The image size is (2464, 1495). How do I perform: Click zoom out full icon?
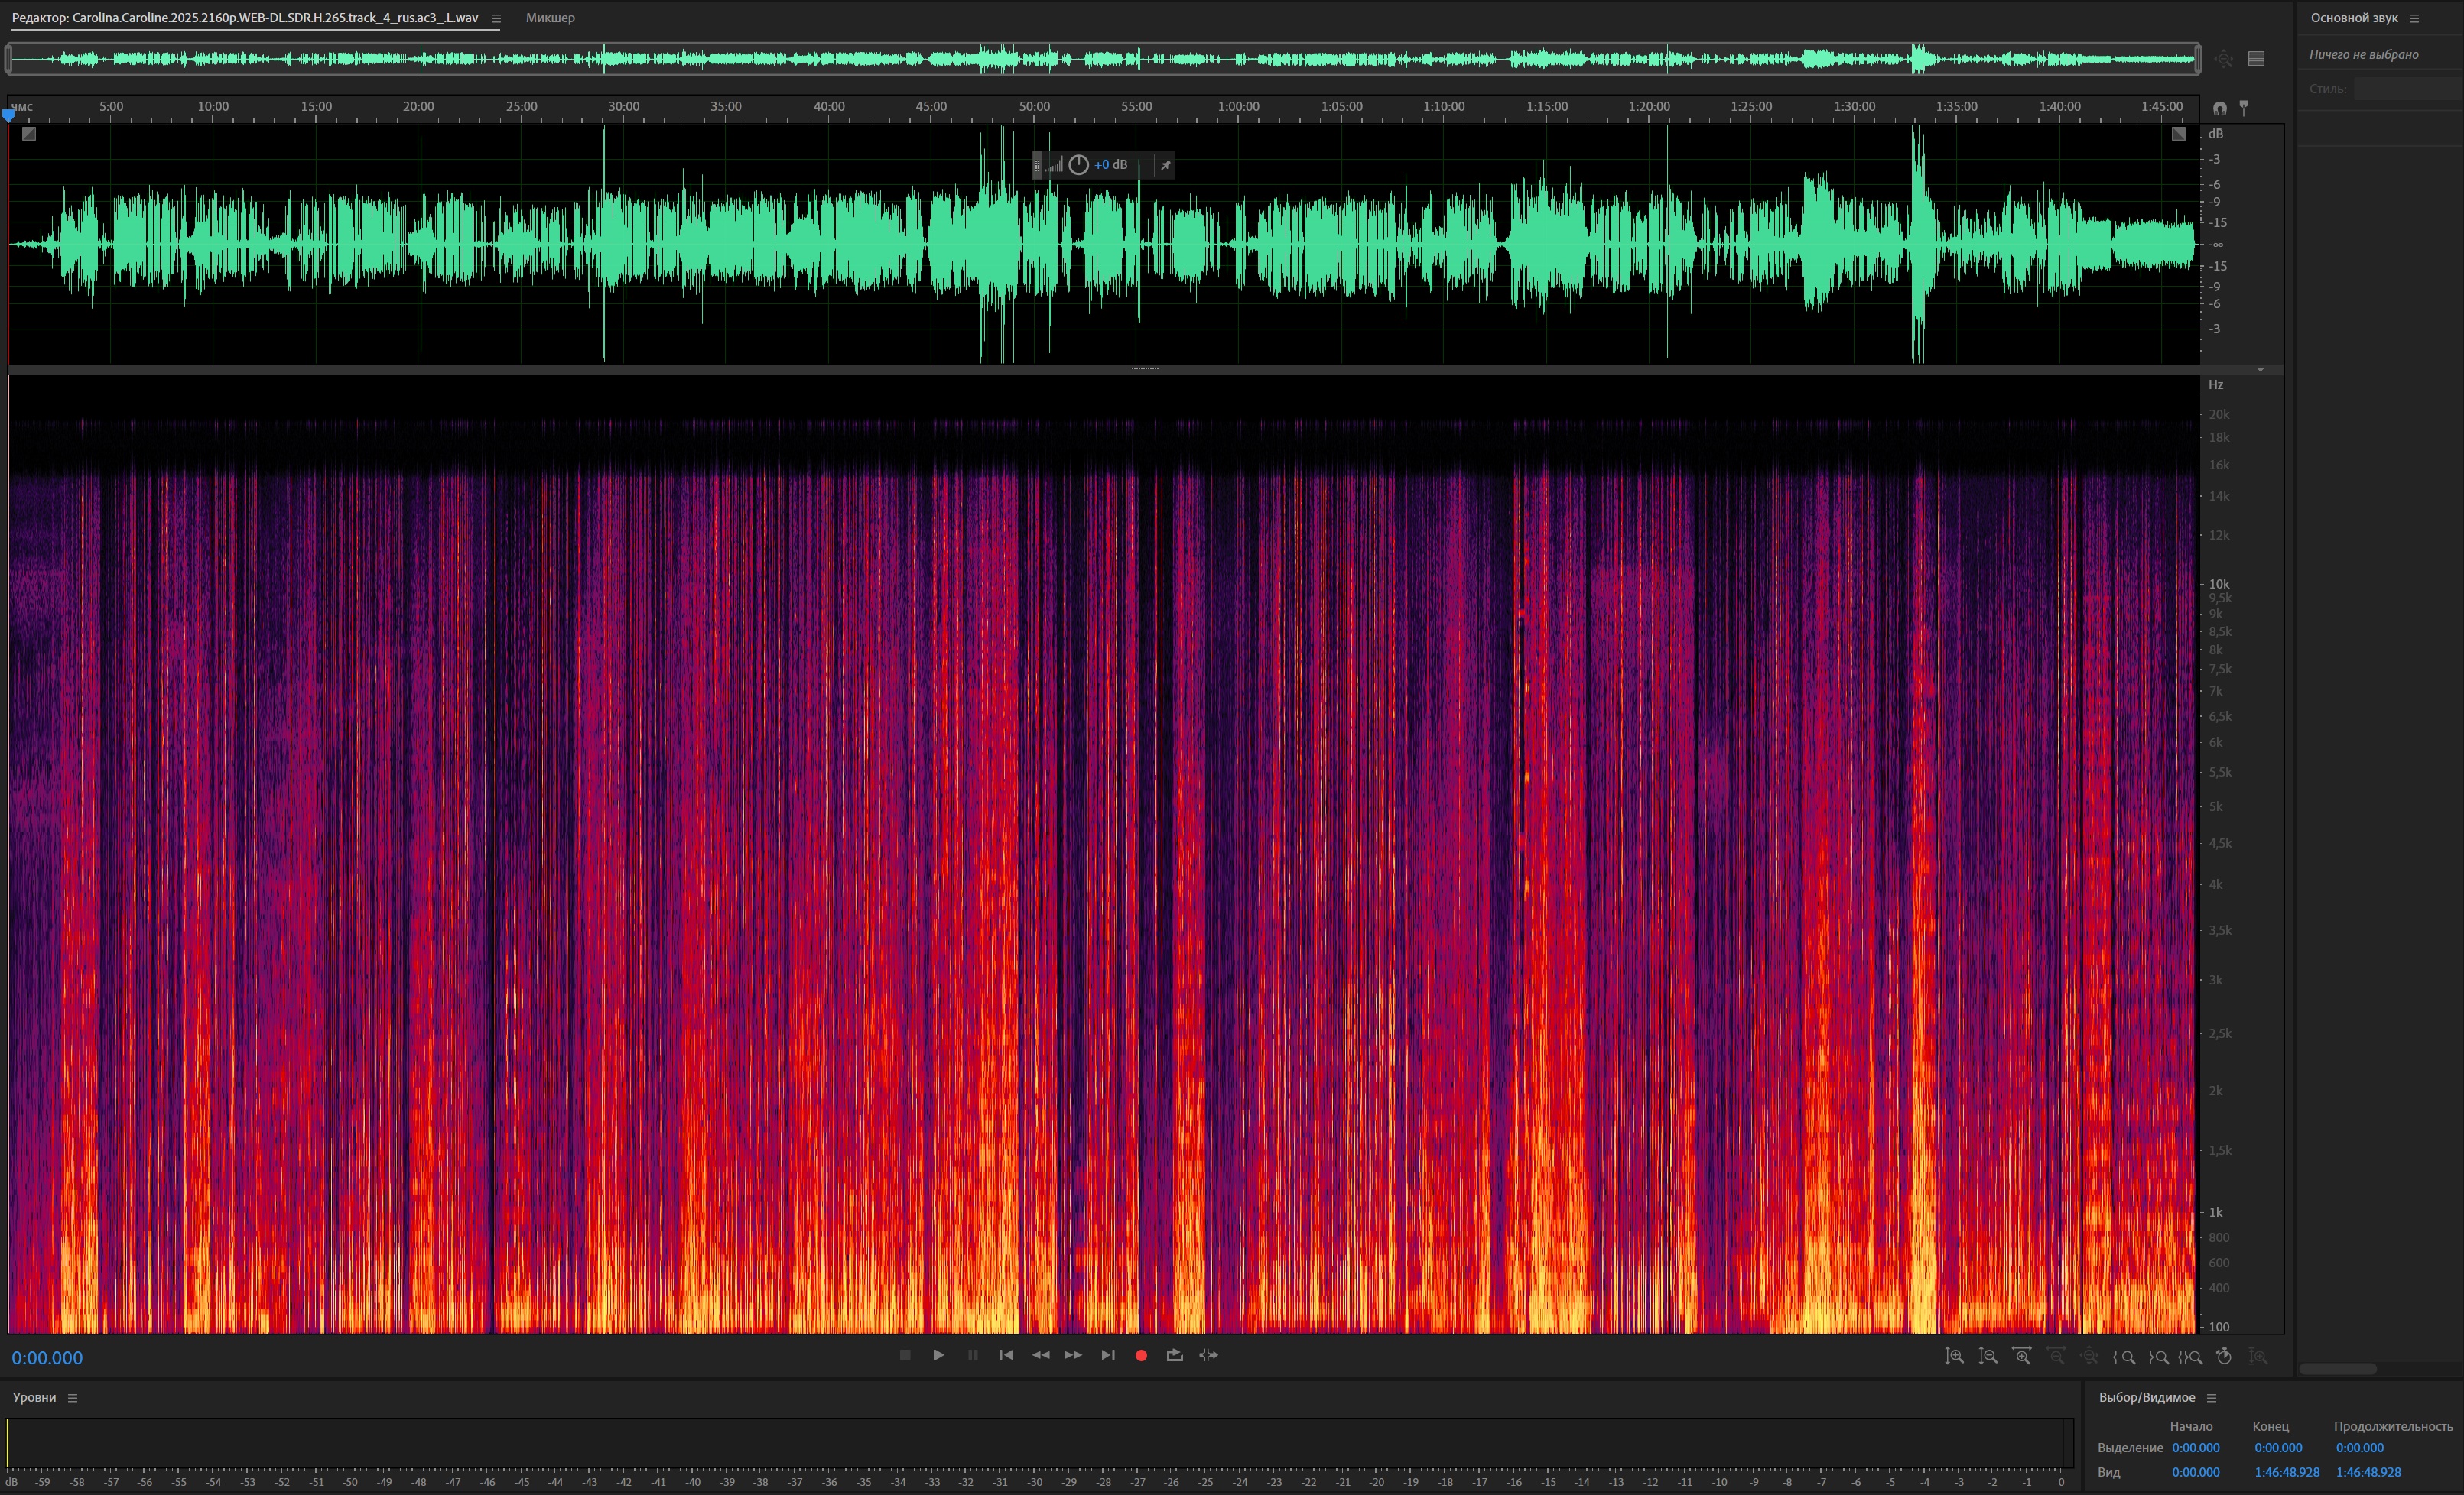click(x=2090, y=1356)
